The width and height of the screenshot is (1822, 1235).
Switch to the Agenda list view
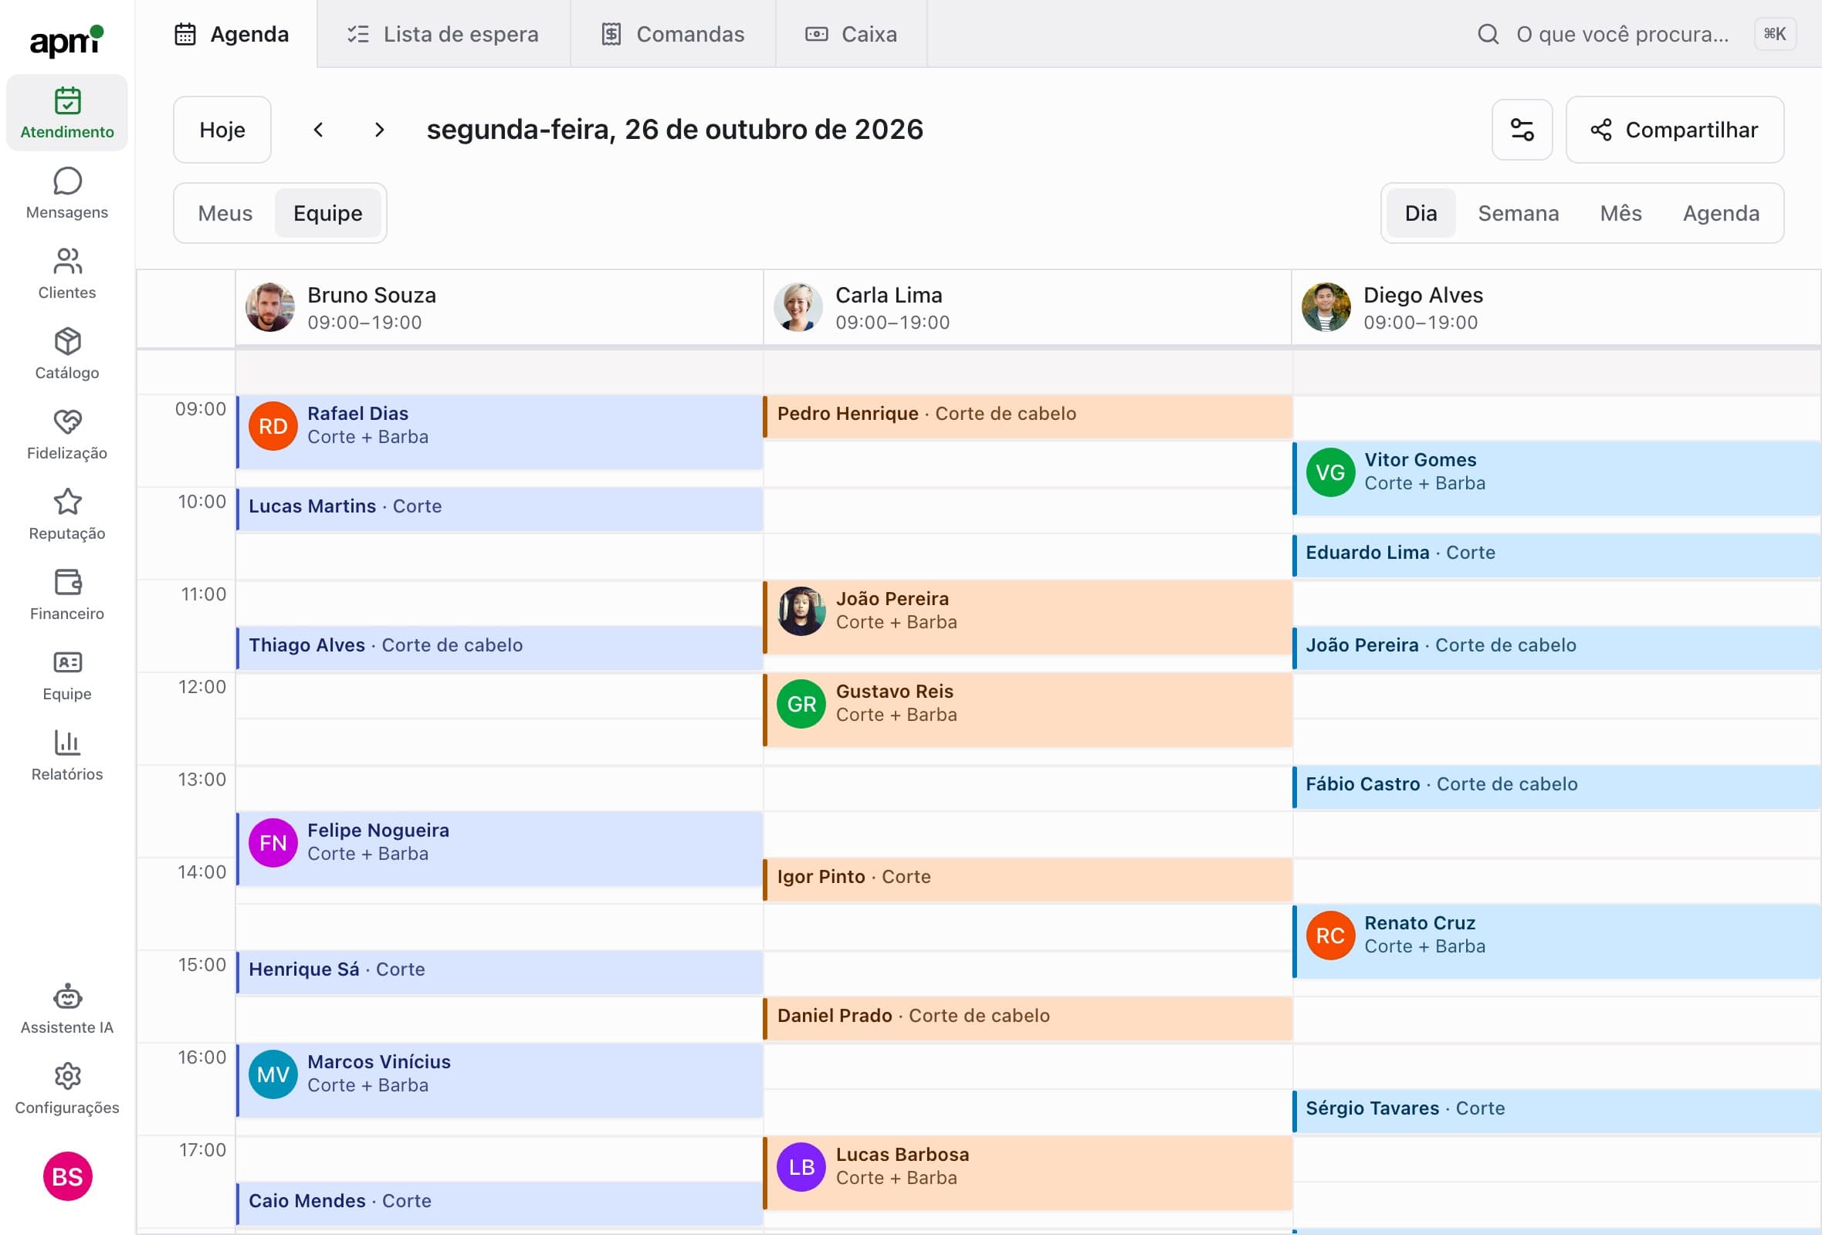coord(1721,213)
